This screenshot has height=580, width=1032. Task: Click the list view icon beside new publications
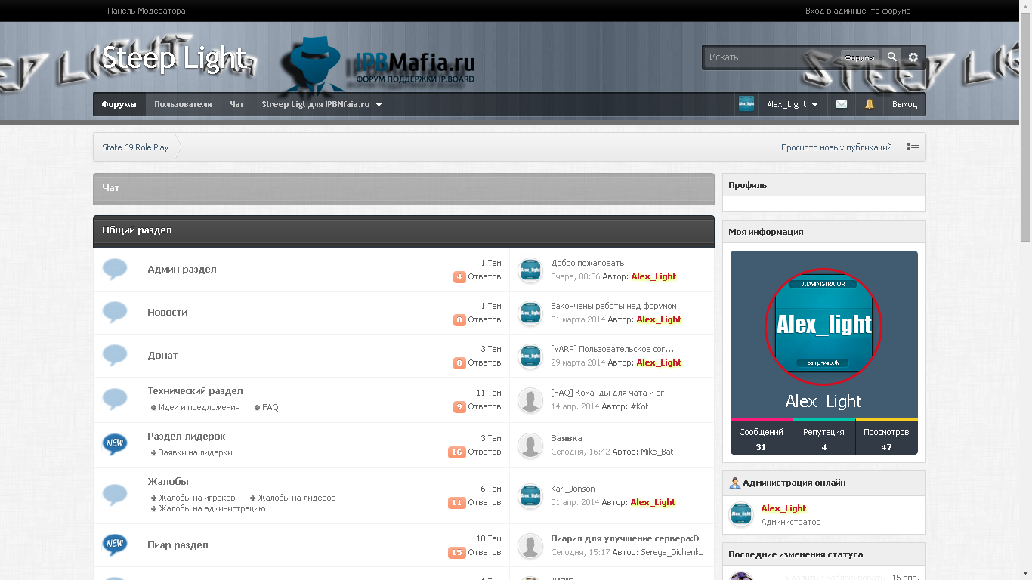pyautogui.click(x=913, y=147)
